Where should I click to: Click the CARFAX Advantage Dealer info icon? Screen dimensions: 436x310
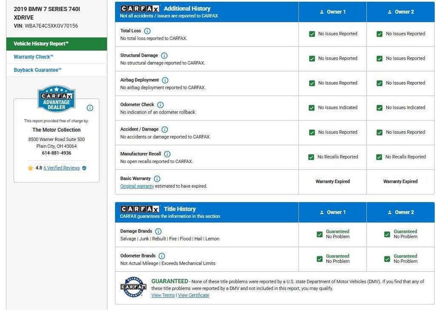click(90, 108)
